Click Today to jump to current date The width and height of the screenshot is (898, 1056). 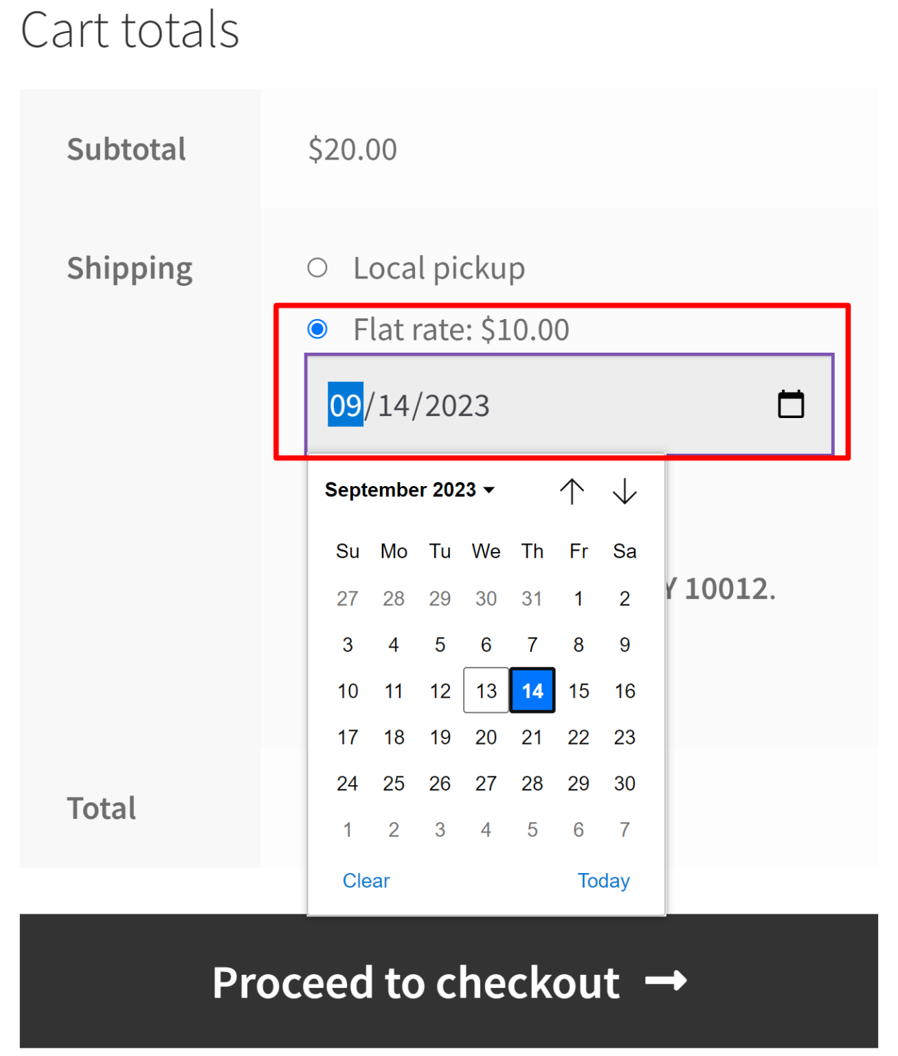pyautogui.click(x=603, y=880)
